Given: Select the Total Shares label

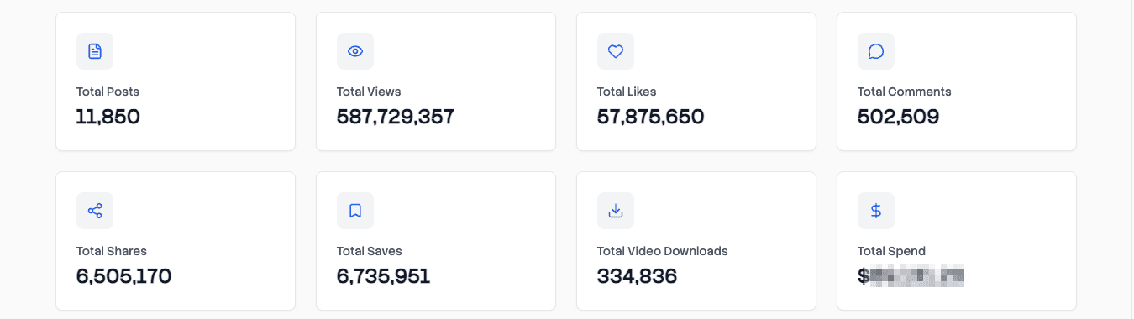Looking at the screenshot, I should pyautogui.click(x=112, y=251).
